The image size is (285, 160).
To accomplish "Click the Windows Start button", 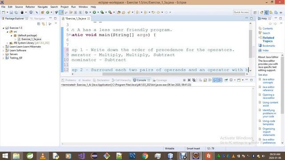I will click(x=5, y=156).
